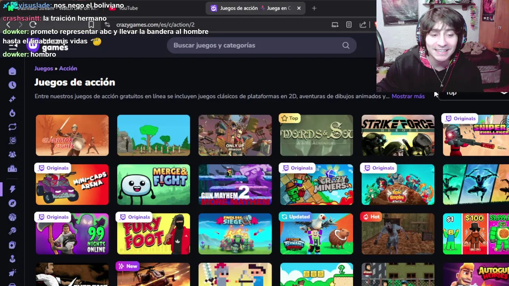Open the Hot-tagged zombie game

click(398, 234)
